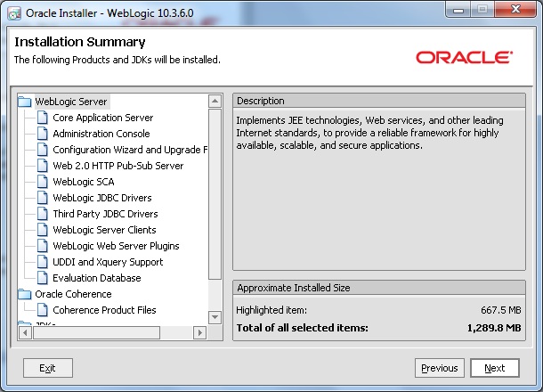
Task: Click the WebLogic Web Server Plugins icon
Action: coord(42,246)
